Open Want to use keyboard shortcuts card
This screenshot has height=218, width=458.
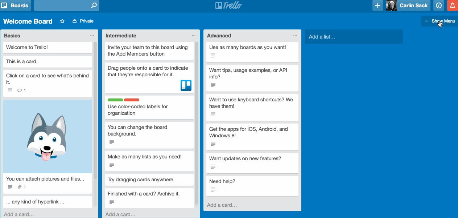252,108
